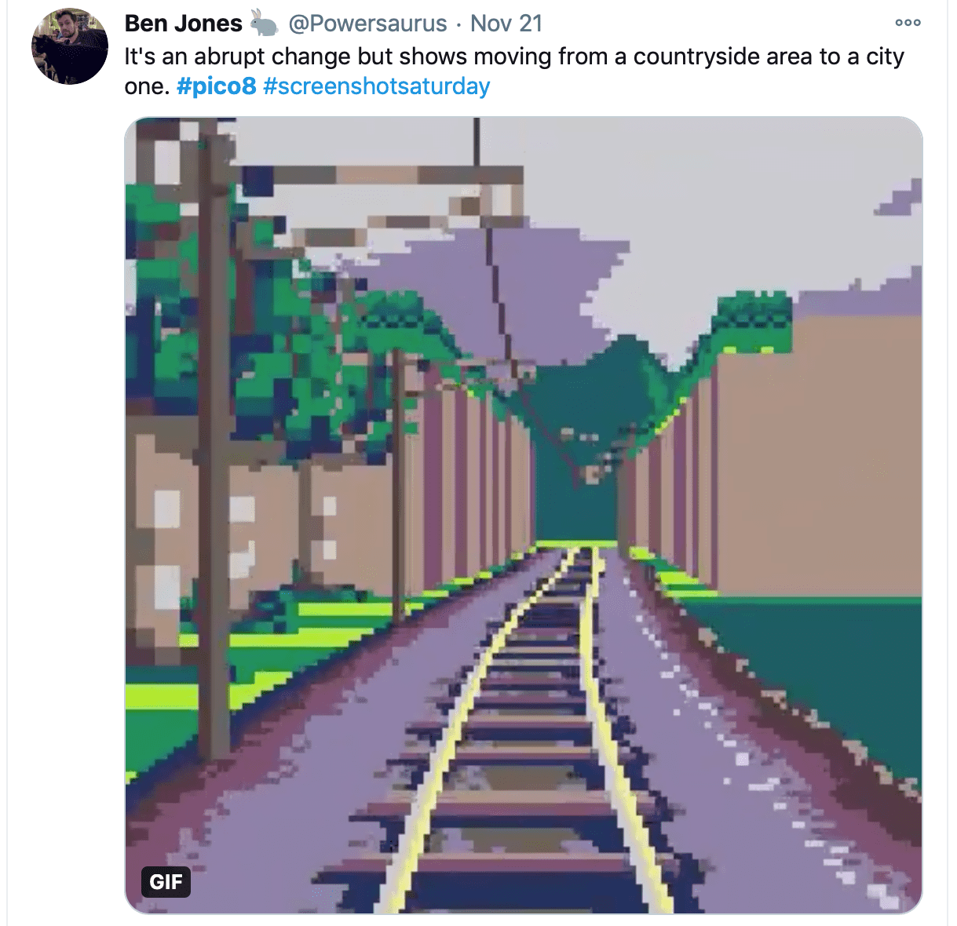Viewport: 957px width, 926px height.
Task: Click the tan building wall on the right
Action: click(x=816, y=455)
